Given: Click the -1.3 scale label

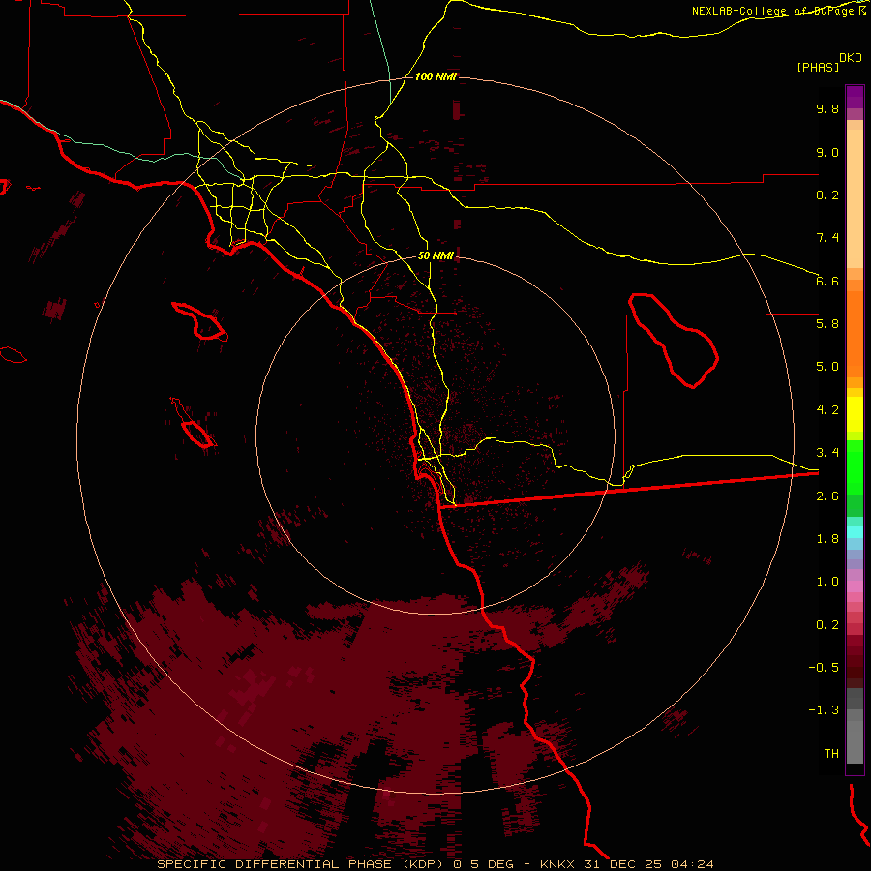Looking at the screenshot, I should pos(824,710).
